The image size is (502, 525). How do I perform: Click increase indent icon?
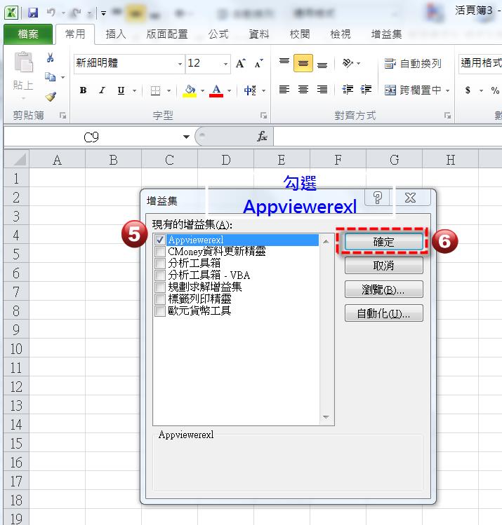[x=366, y=90]
